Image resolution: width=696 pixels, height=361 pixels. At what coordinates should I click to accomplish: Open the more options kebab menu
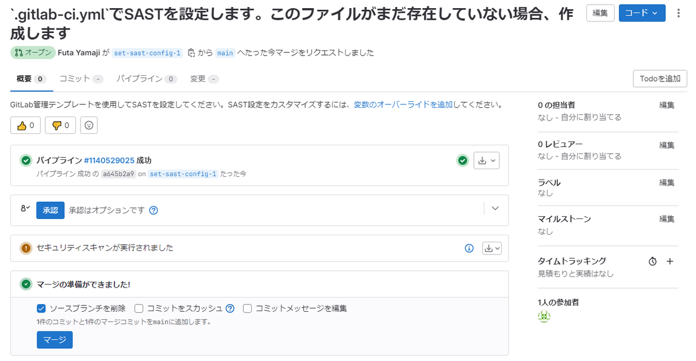click(679, 13)
